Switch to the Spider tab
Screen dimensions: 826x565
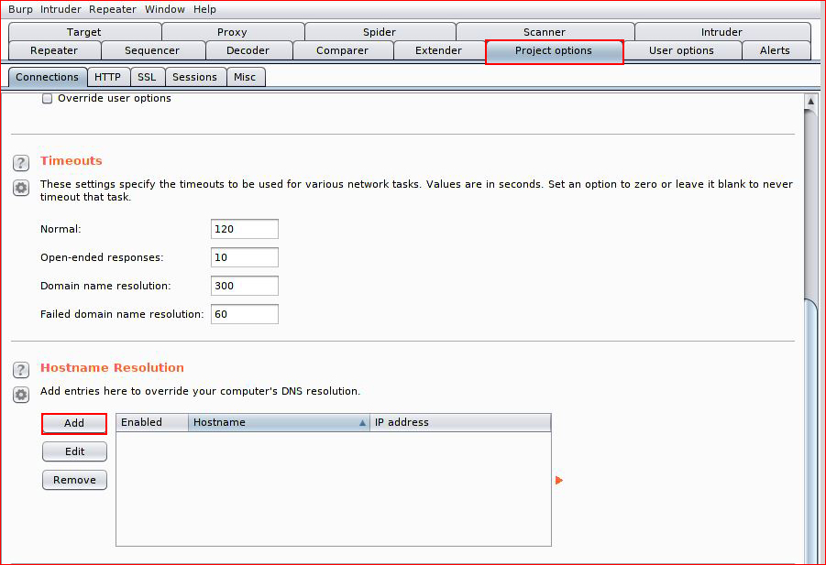pos(380,31)
